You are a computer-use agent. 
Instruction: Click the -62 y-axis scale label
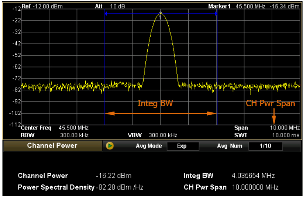point(16,67)
